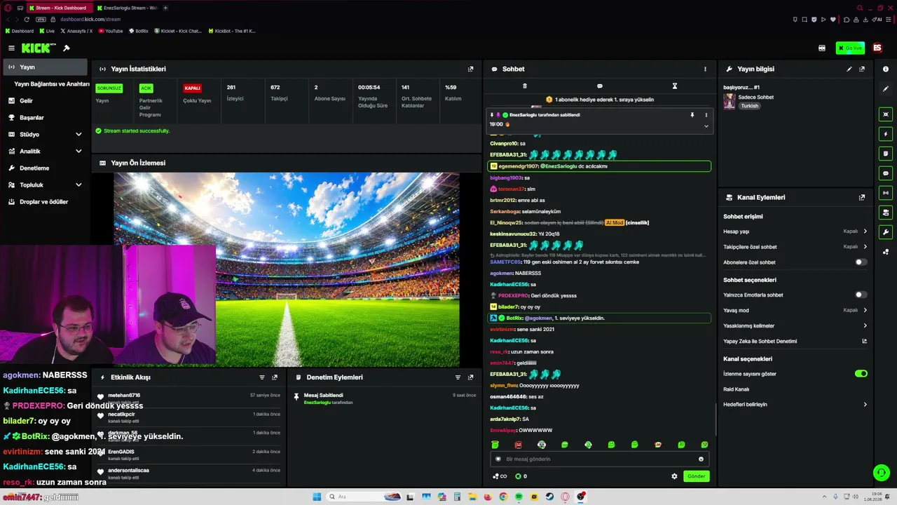The image size is (897, 505).
Task: Click the first green emote in the quick emote row
Action: click(495, 445)
